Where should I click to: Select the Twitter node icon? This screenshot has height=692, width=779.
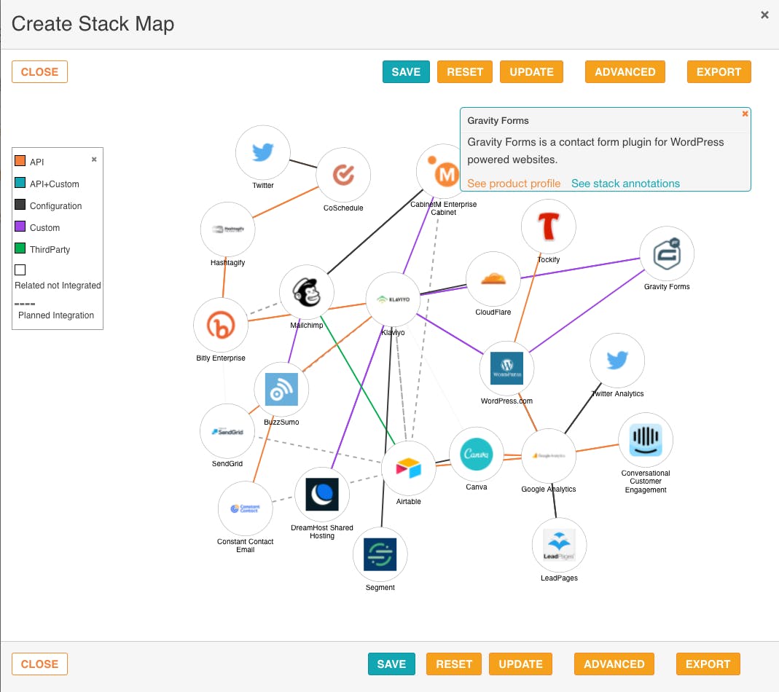[262, 152]
